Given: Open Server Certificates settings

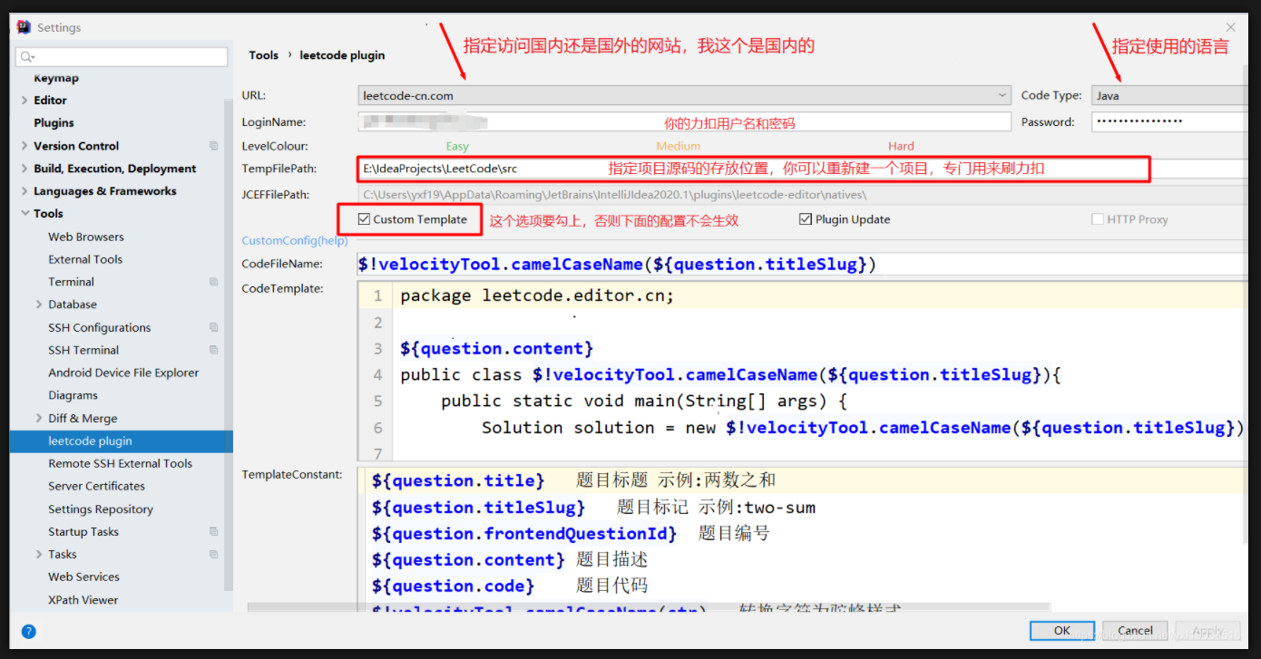Looking at the screenshot, I should click(x=96, y=486).
